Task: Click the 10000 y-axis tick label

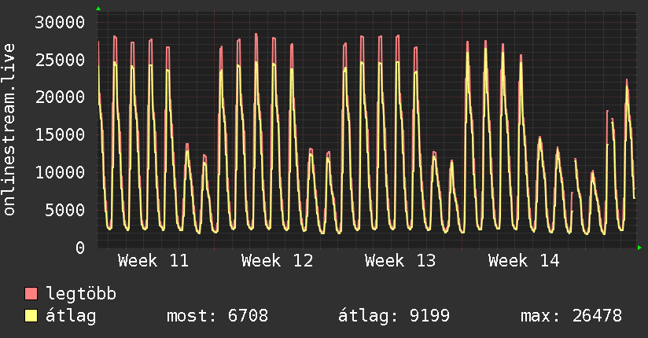Action: (x=61, y=172)
